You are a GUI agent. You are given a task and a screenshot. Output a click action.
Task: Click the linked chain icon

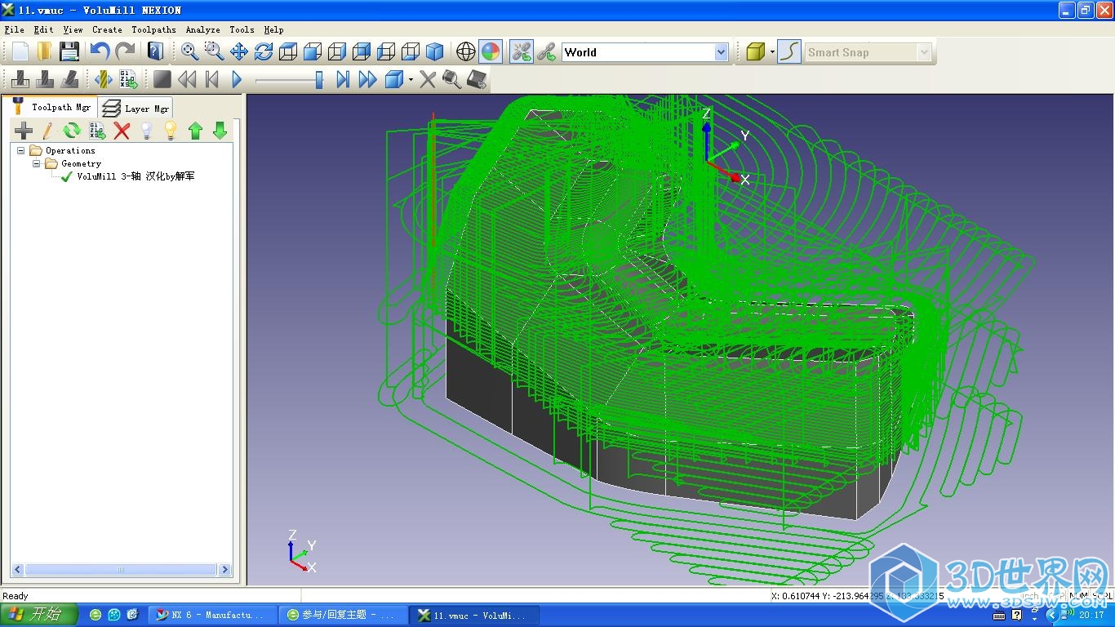click(x=546, y=51)
